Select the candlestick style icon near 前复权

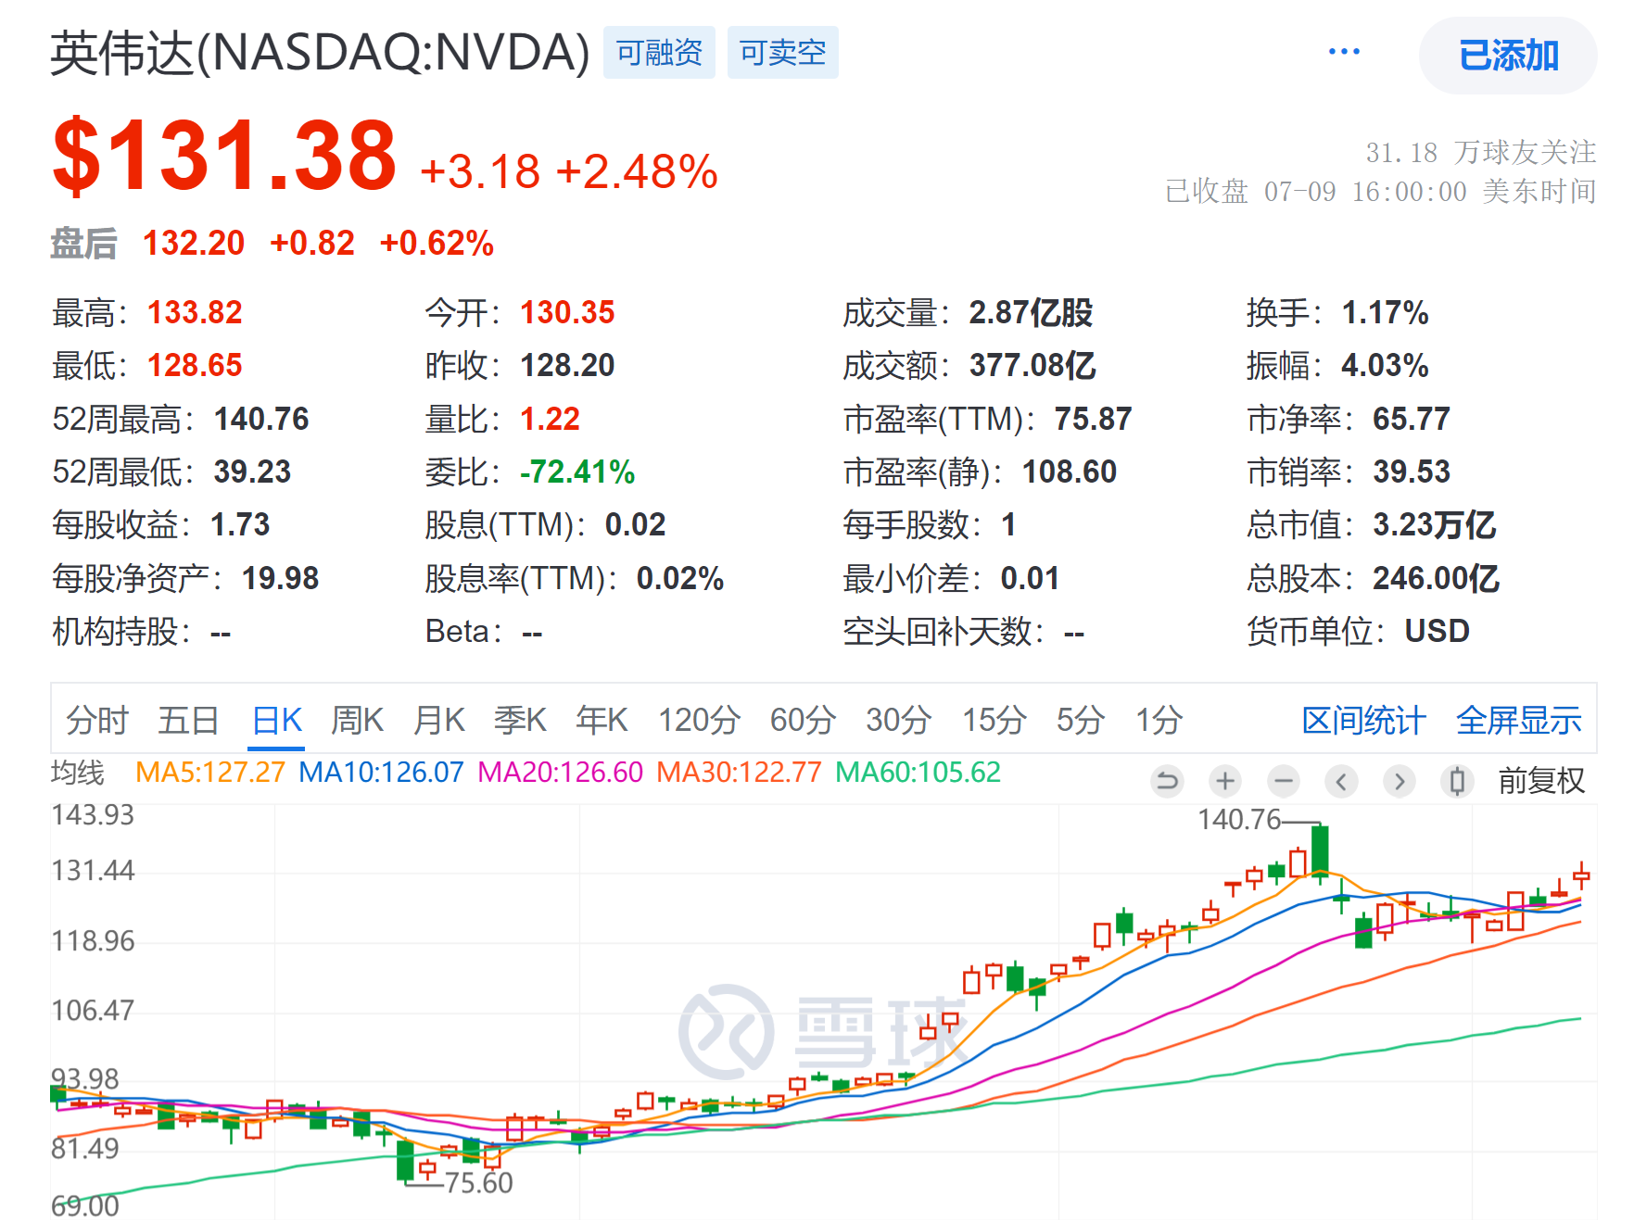[1457, 781]
